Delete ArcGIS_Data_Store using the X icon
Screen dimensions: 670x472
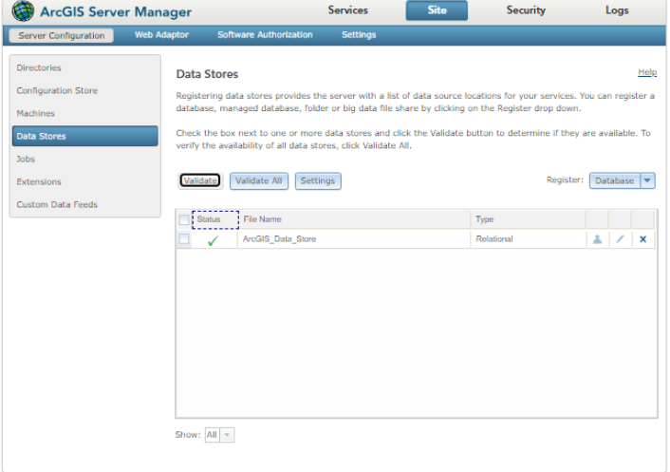tap(642, 239)
